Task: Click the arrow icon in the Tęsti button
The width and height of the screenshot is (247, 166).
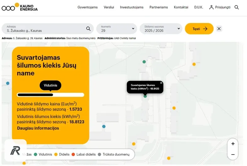Action: pyautogui.click(x=205, y=29)
